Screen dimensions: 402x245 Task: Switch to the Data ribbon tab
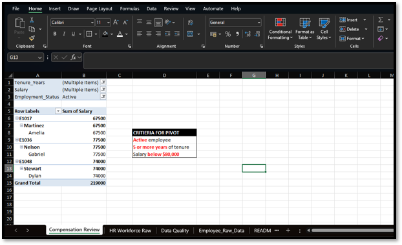coord(151,8)
